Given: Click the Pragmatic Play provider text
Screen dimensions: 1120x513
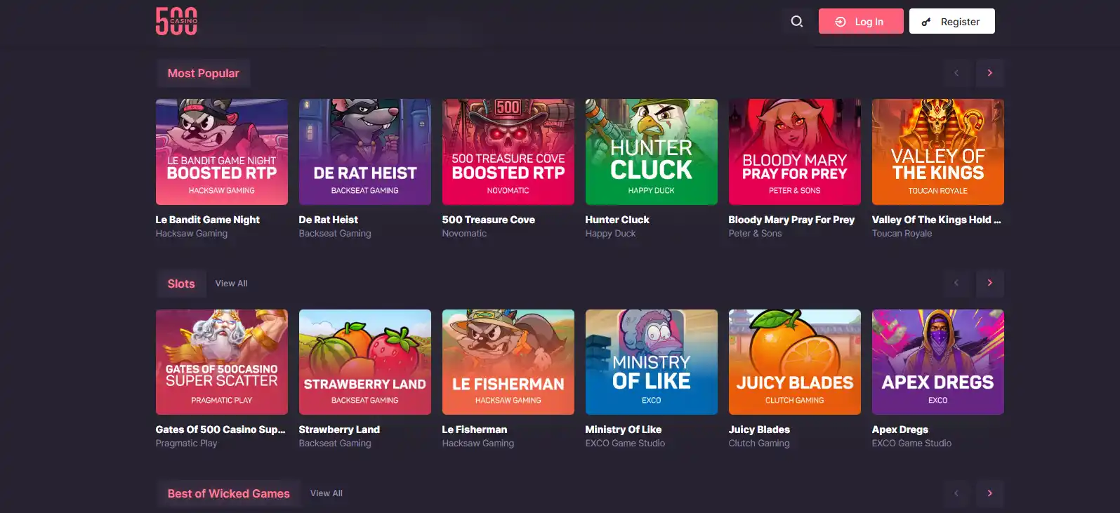Looking at the screenshot, I should (186, 444).
